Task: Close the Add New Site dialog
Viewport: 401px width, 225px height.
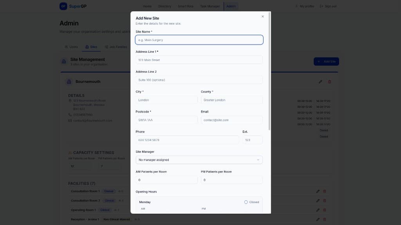Action: (x=263, y=16)
